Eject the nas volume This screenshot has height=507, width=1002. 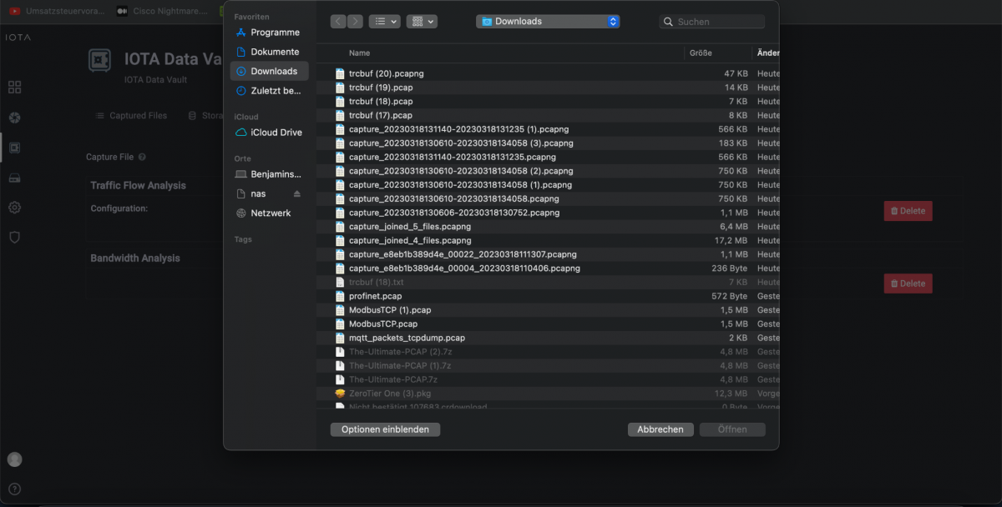[297, 194]
